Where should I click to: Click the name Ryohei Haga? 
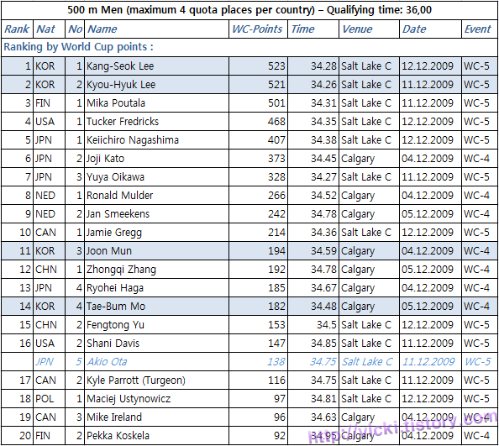click(115, 287)
